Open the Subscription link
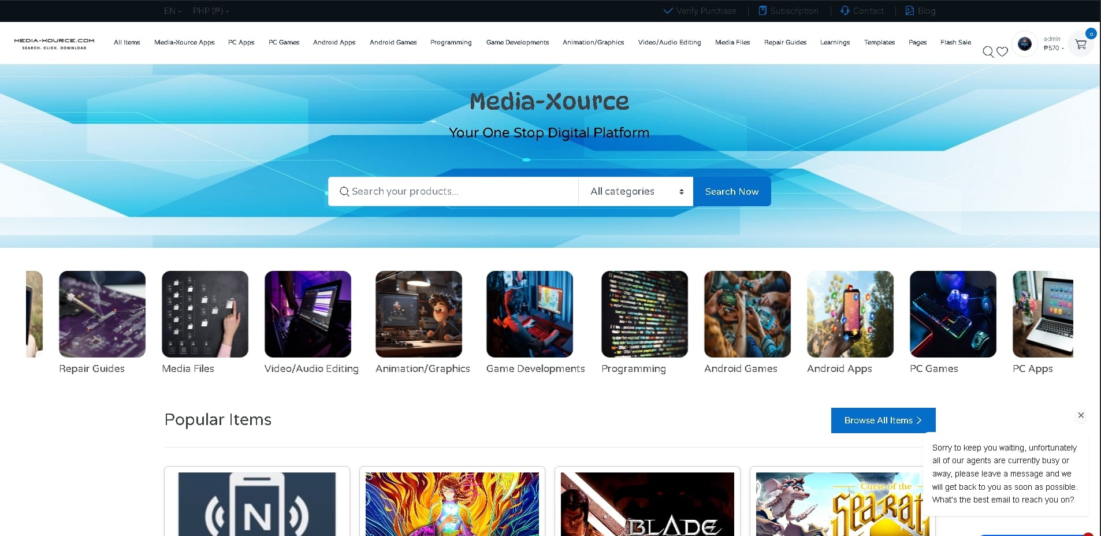 (788, 11)
